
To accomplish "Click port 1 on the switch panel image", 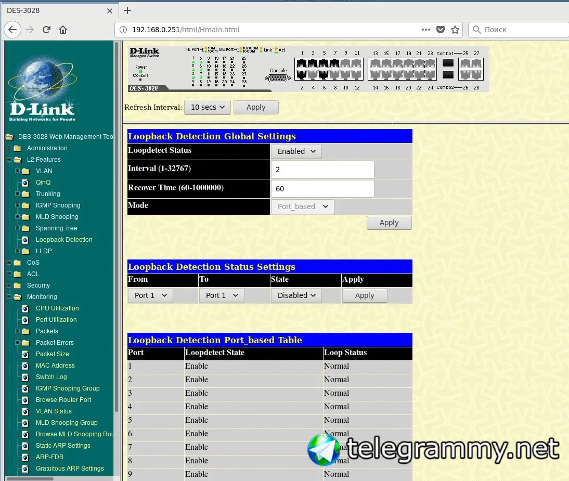I will (x=302, y=63).
